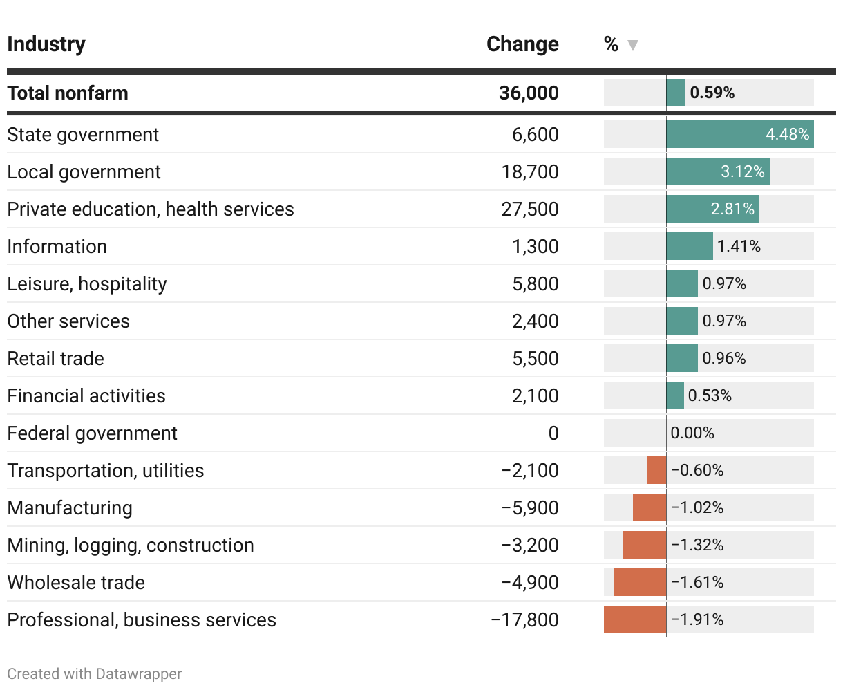The image size is (843, 690).
Task: Select the Information industry row label
Action: click(x=57, y=246)
